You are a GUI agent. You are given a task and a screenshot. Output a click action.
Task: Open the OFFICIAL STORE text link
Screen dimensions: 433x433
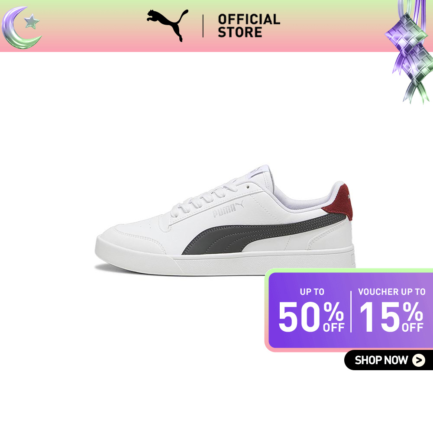249,26
